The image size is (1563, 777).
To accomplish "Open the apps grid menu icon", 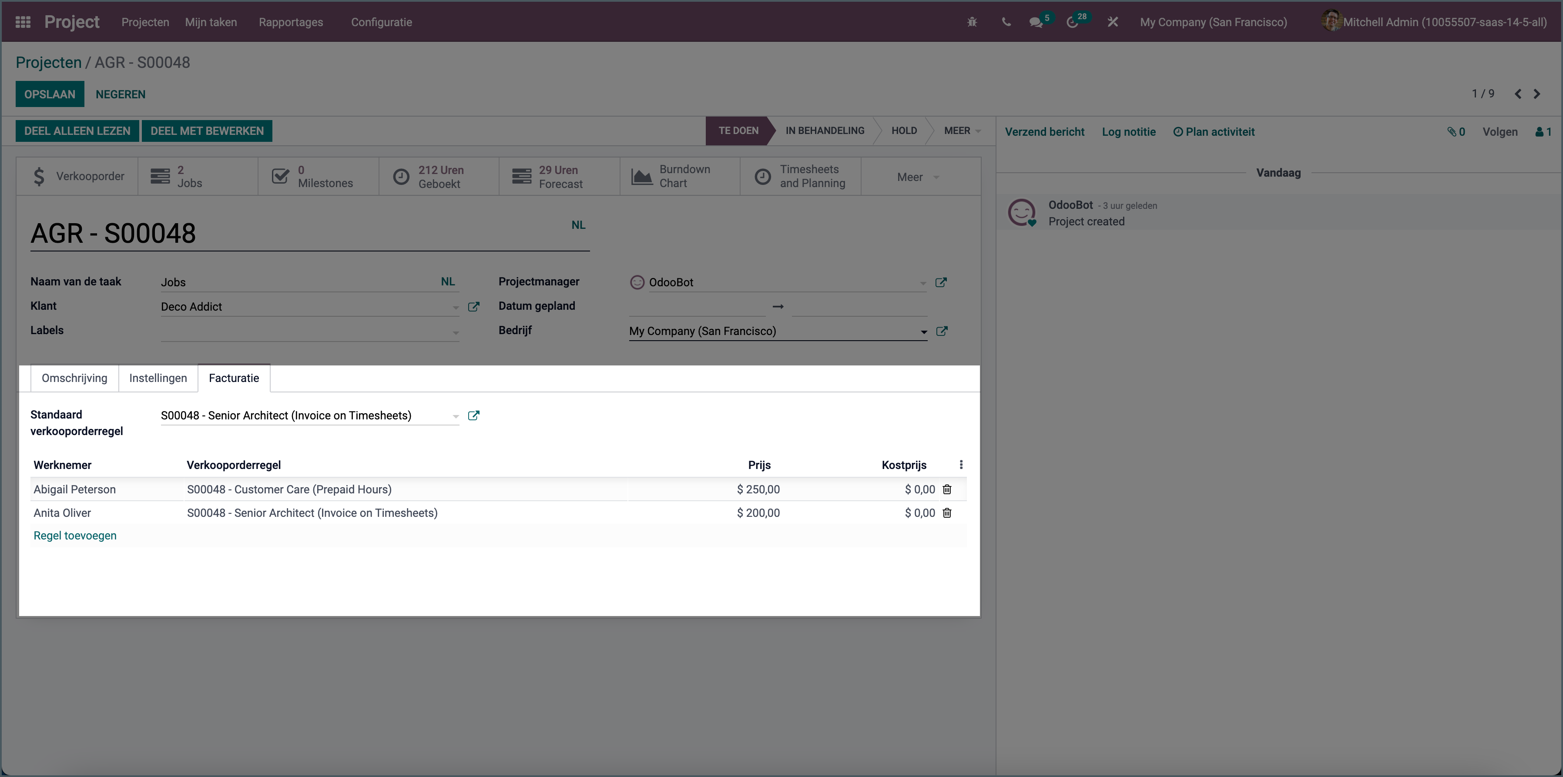I will 23,22.
